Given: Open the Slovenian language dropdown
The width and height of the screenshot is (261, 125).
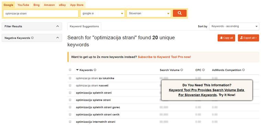Looking at the screenshot, I should click(149, 13).
